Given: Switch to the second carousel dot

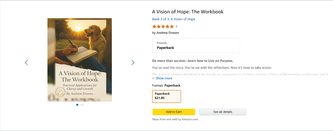Looking at the screenshot, I should click(82, 105).
